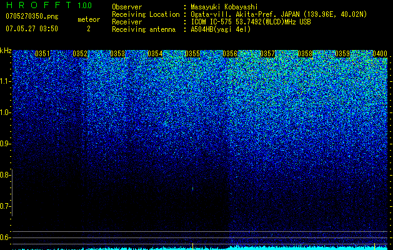Click the 1.1 kHz axis label

[5, 81]
